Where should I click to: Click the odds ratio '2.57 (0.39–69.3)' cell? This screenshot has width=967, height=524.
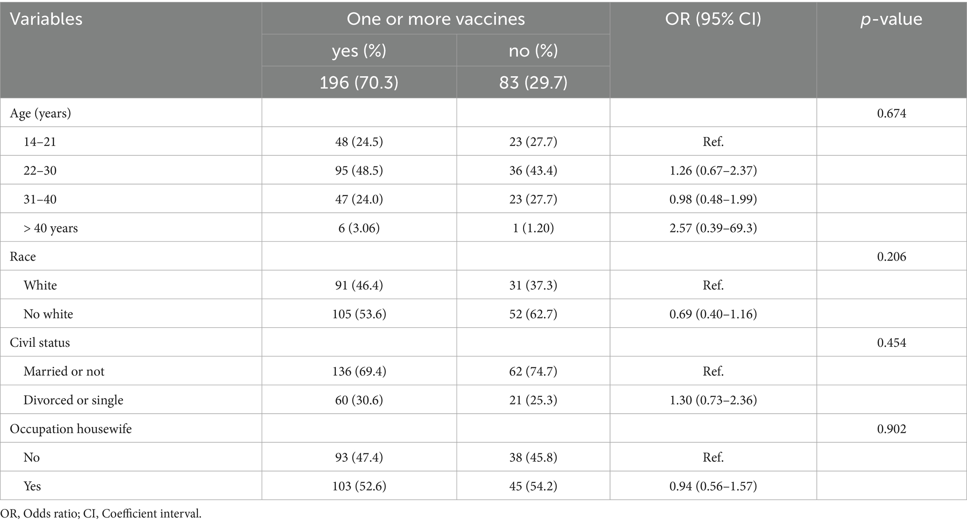[x=713, y=228]
